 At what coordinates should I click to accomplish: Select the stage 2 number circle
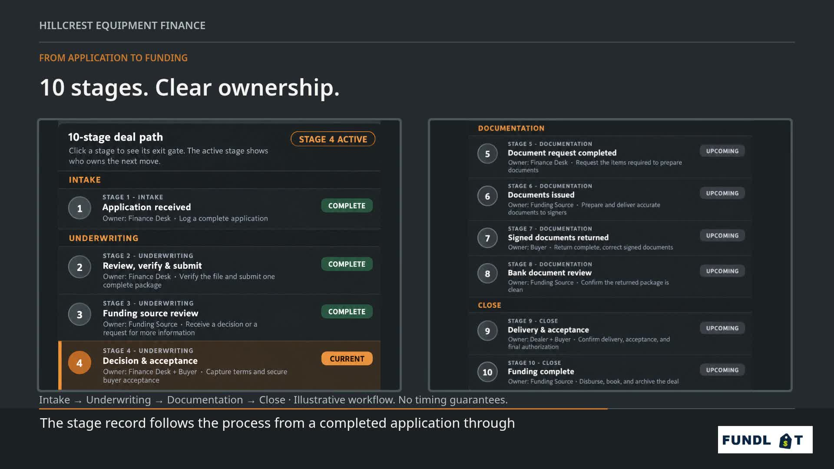(79, 267)
